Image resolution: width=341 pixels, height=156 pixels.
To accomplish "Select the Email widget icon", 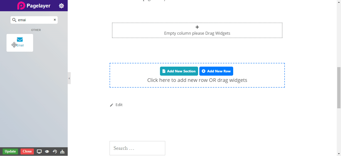I will coord(20,40).
